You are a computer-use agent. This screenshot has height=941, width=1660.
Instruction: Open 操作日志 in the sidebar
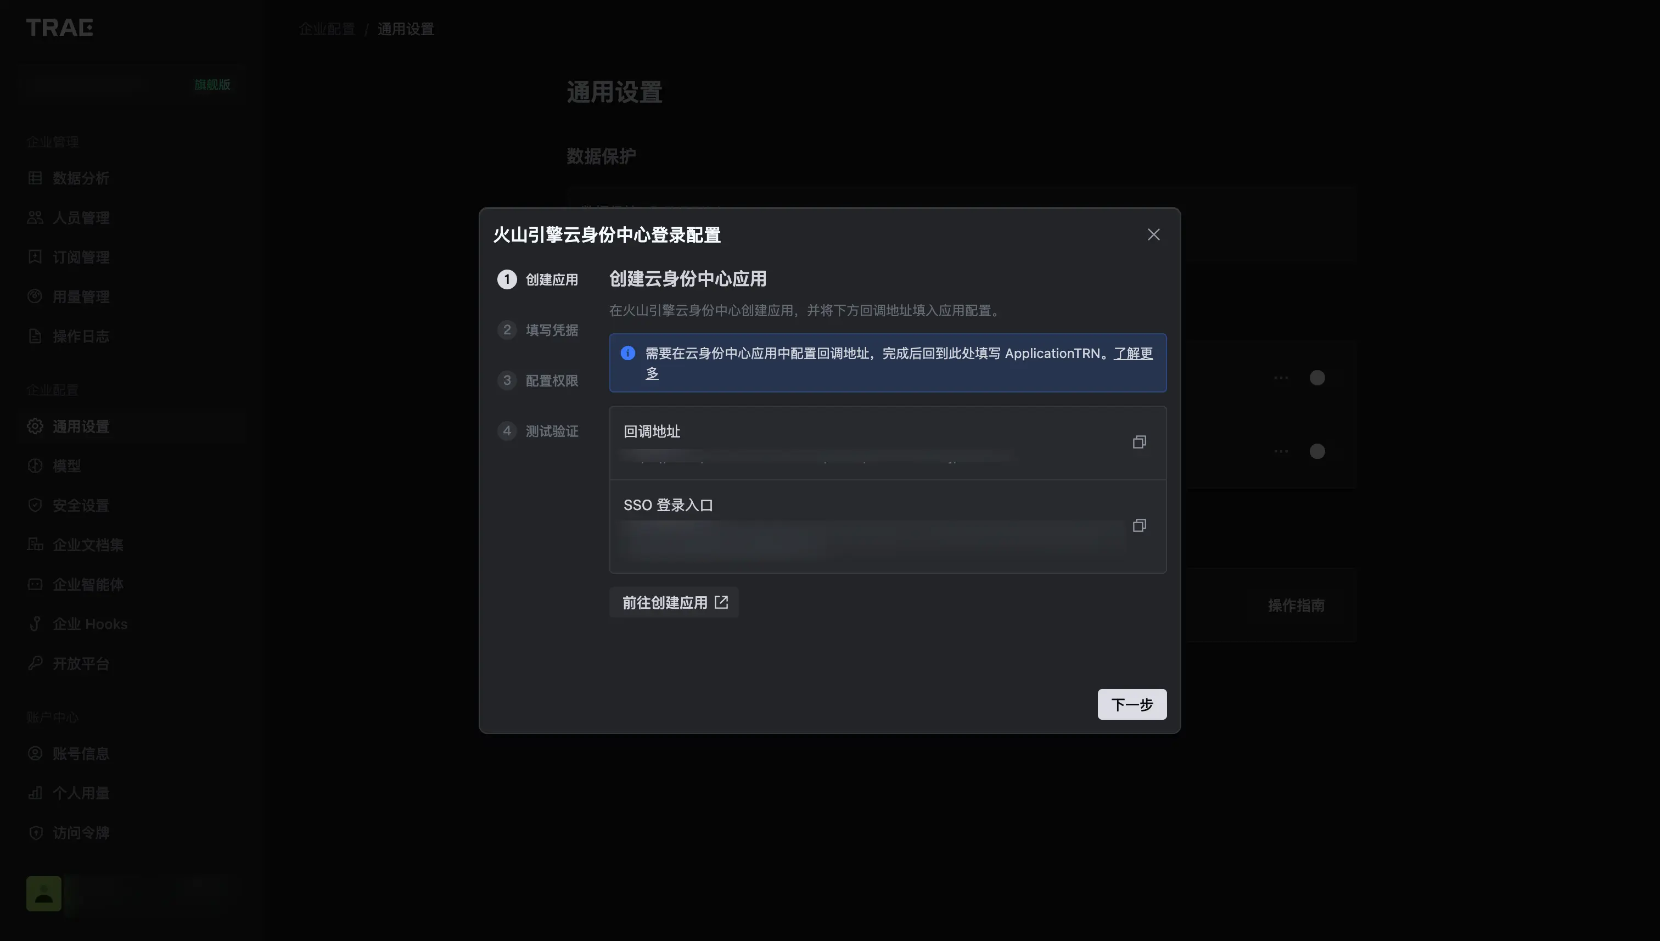[x=132, y=336]
